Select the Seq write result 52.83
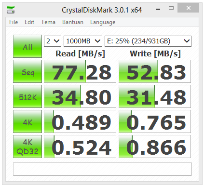This screenshot has width=204, height=187. click(x=155, y=71)
